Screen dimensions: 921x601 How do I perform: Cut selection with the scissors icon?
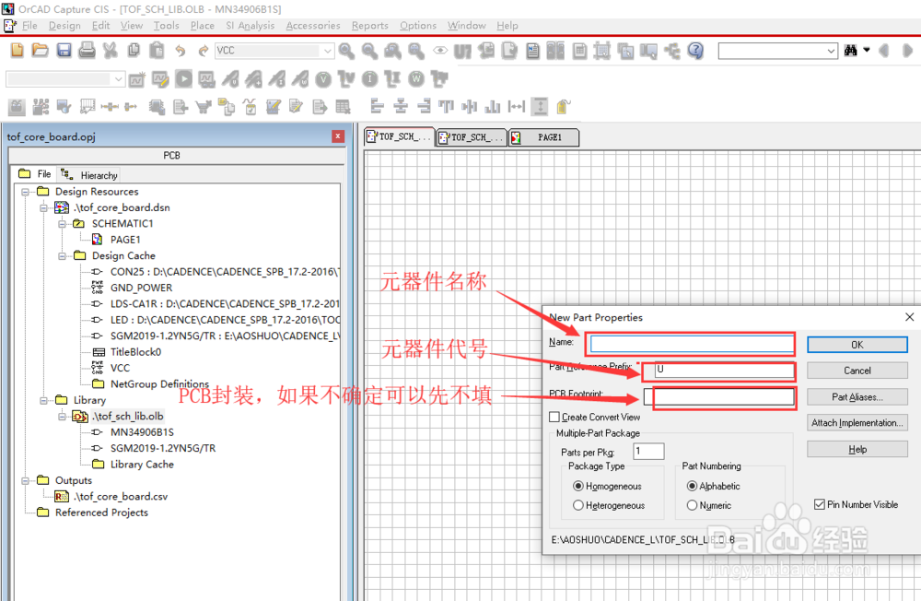[110, 51]
